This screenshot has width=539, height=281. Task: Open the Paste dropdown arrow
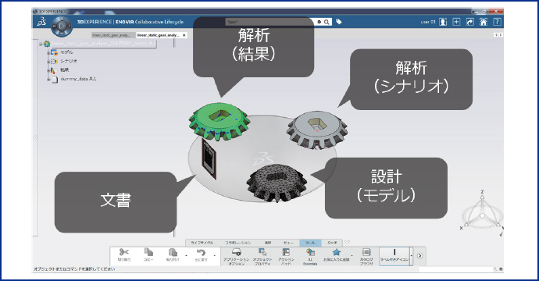[187, 256]
